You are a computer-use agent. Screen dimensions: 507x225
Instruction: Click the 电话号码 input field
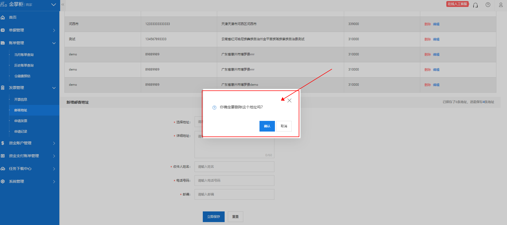pos(234,181)
